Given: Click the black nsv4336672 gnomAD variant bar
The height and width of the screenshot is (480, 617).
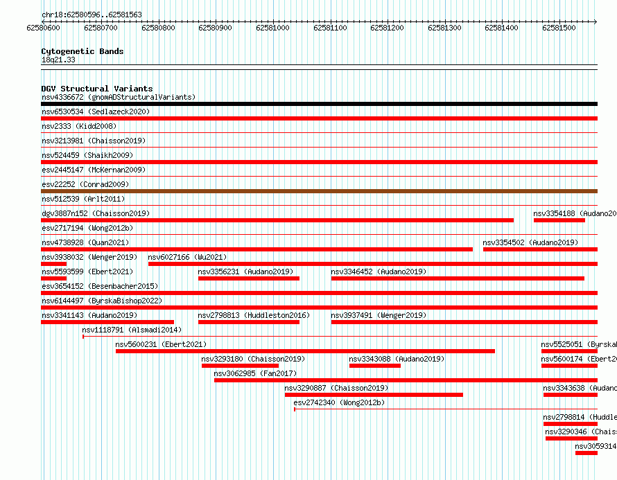Looking at the screenshot, I should pyautogui.click(x=319, y=104).
